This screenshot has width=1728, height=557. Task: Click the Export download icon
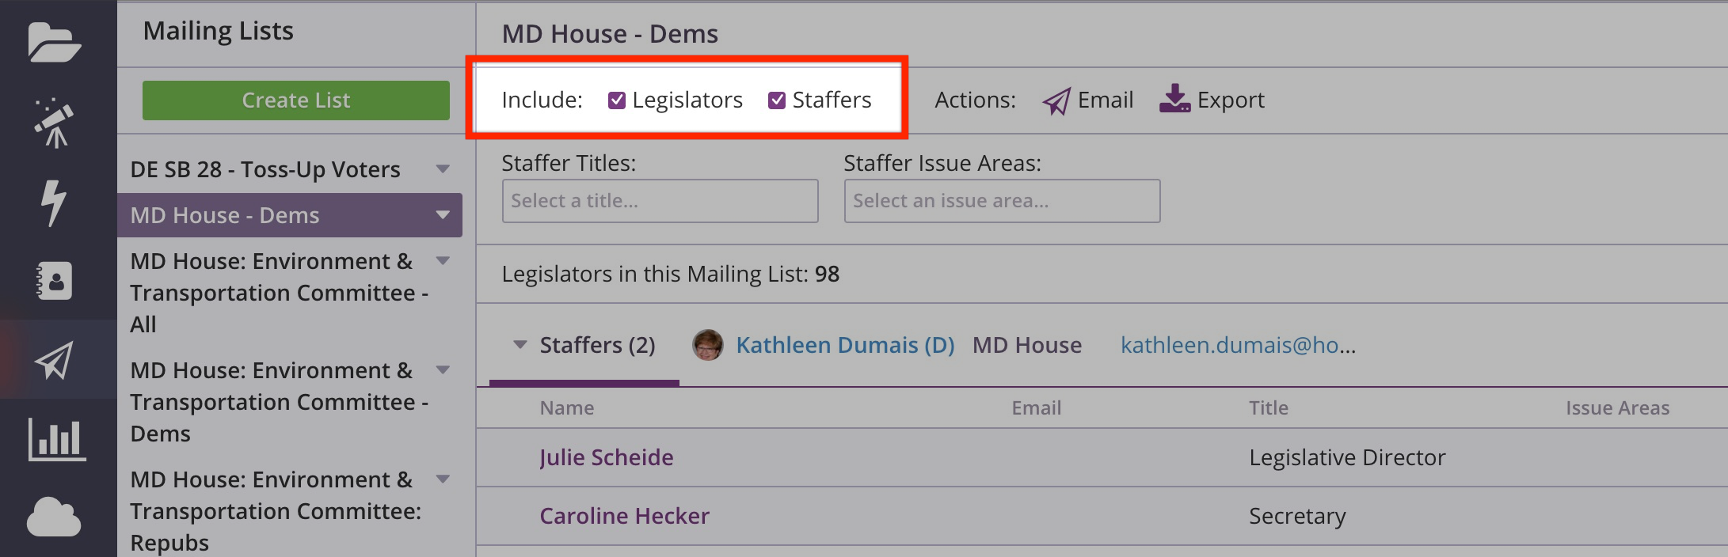click(1174, 99)
